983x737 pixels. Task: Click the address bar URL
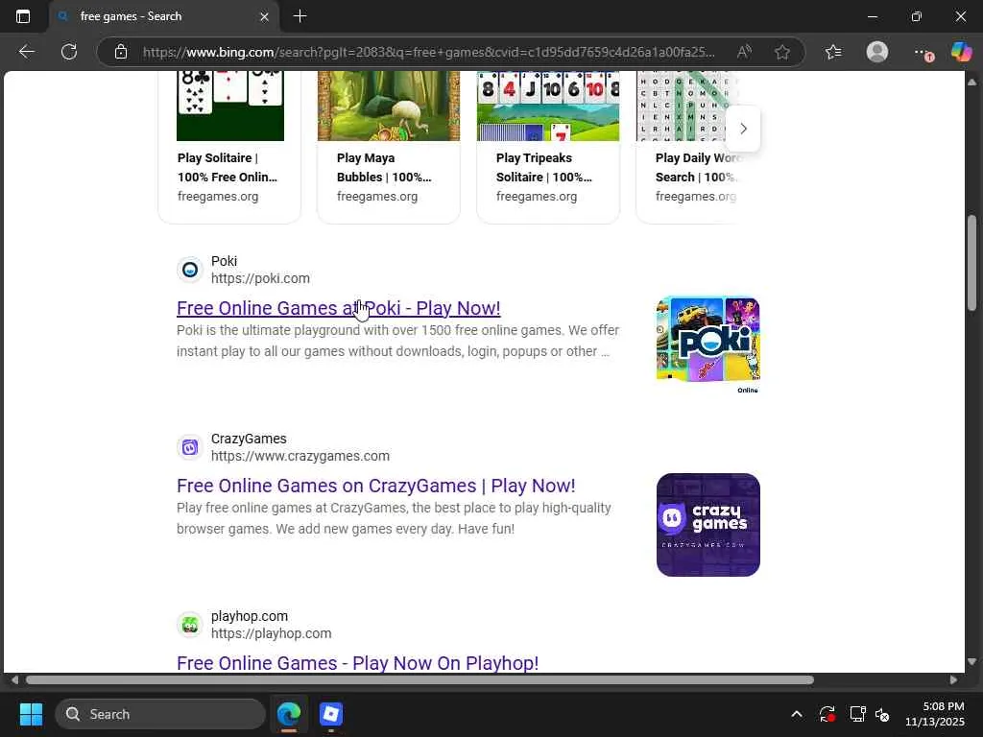(429, 52)
